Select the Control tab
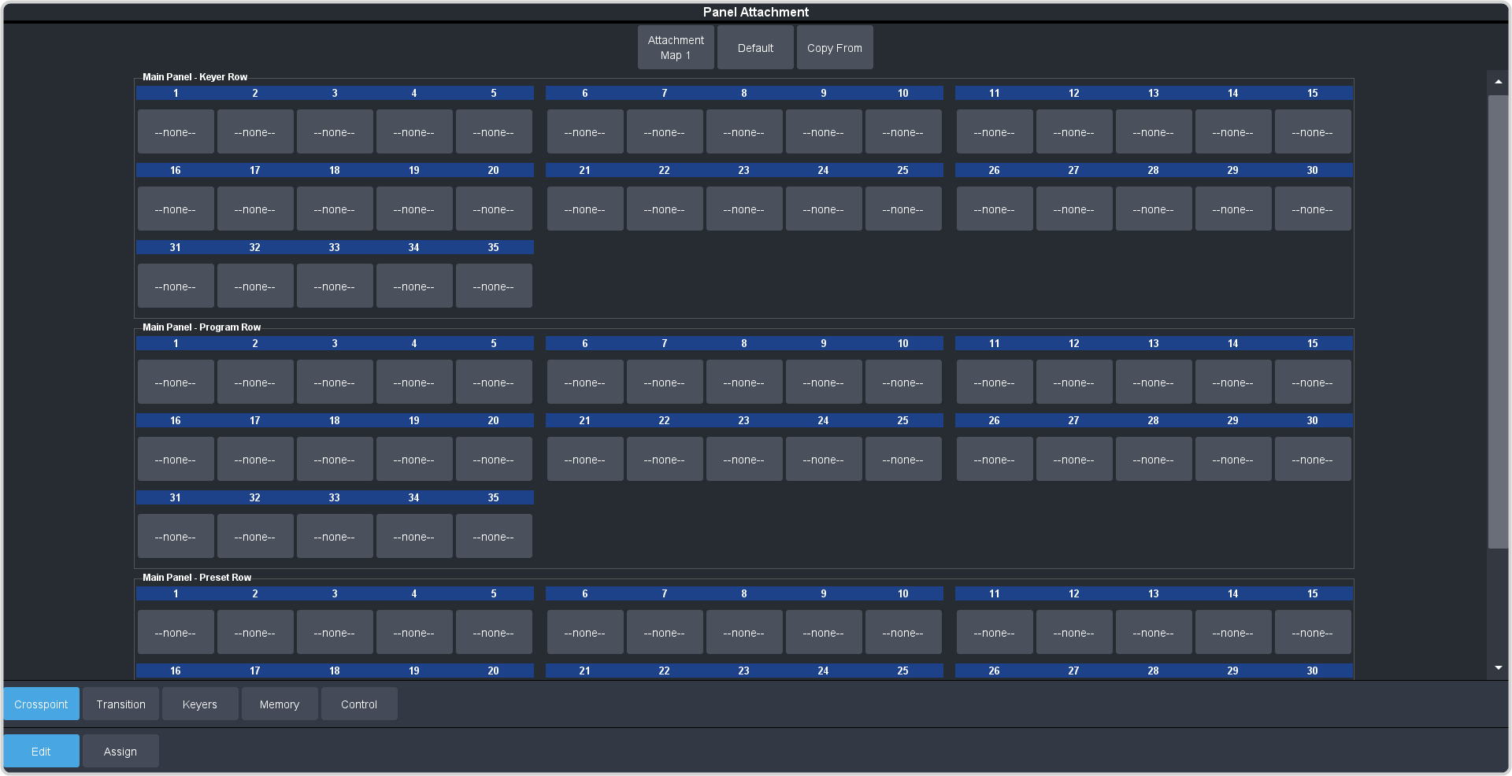The width and height of the screenshot is (1512, 776). [x=359, y=704]
